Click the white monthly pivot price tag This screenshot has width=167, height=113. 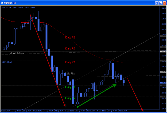(163, 52)
